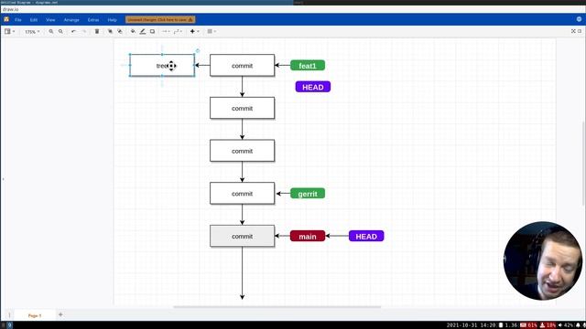
Task: Open the pages menu icon at bottom left
Action: tap(9, 315)
